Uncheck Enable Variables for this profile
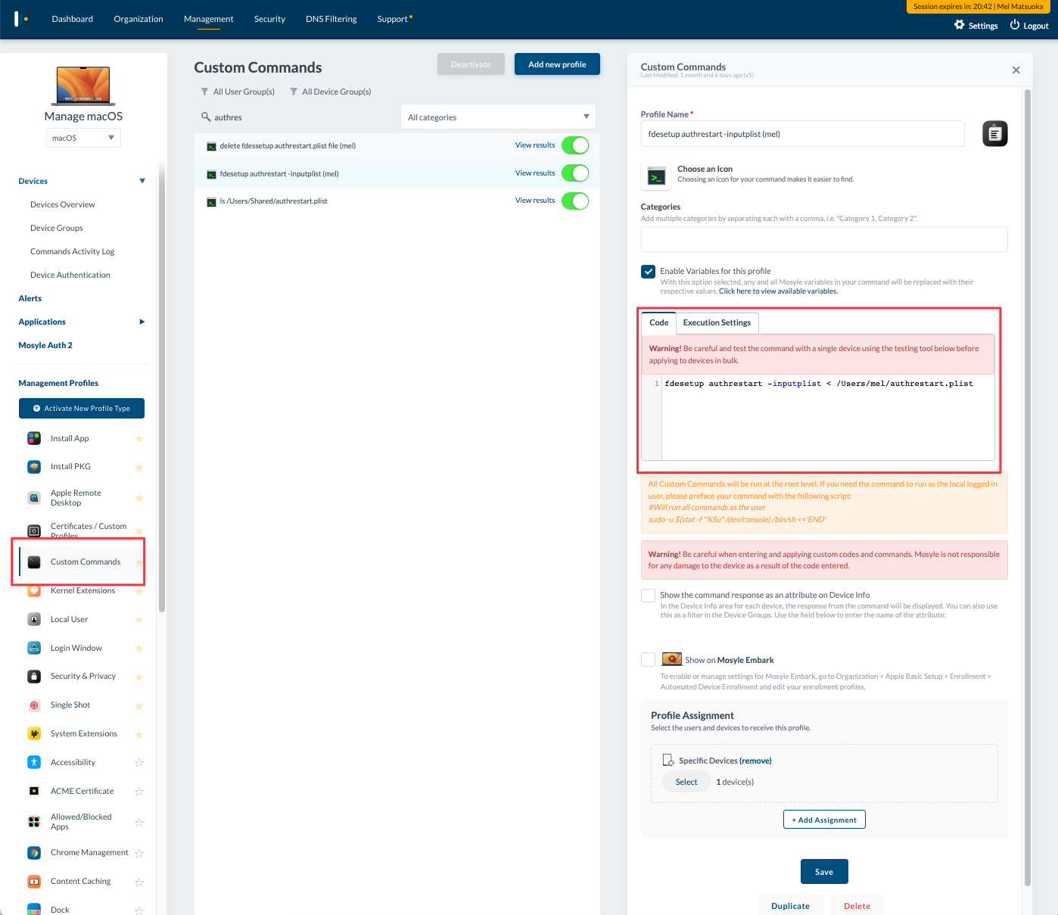The height and width of the screenshot is (915, 1058). pyautogui.click(x=648, y=272)
